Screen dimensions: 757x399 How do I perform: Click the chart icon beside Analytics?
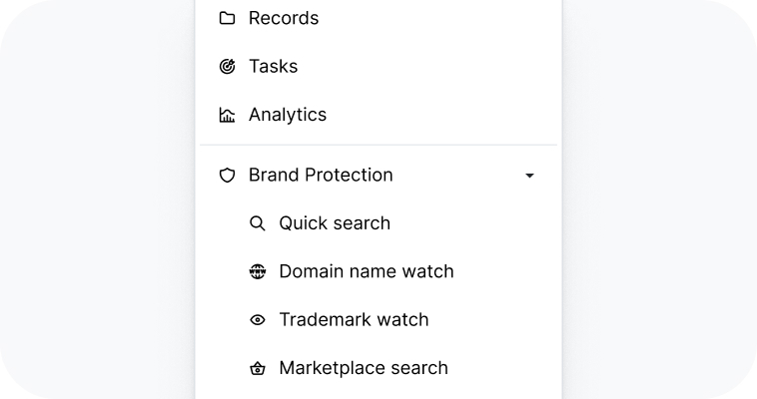pos(227,115)
